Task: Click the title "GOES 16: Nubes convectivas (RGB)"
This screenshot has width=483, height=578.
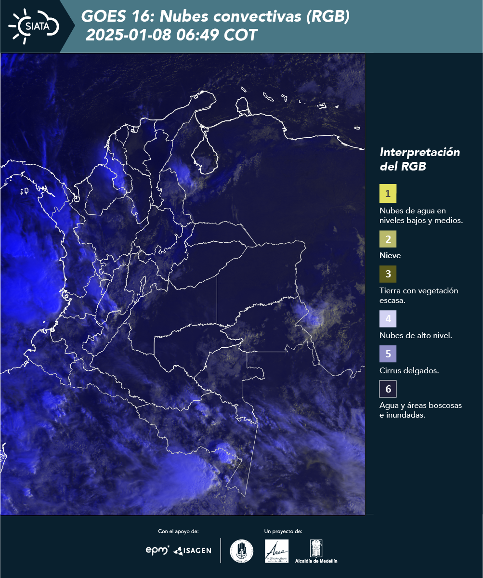Action: (x=215, y=16)
